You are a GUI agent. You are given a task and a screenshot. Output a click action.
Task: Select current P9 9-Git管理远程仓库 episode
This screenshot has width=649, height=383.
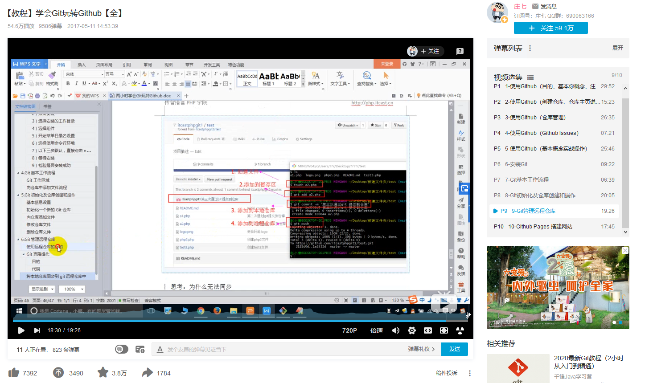point(555,211)
